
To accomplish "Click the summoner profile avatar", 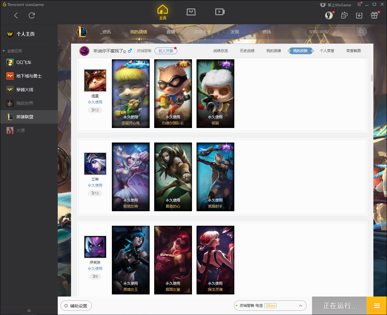I will [x=84, y=51].
